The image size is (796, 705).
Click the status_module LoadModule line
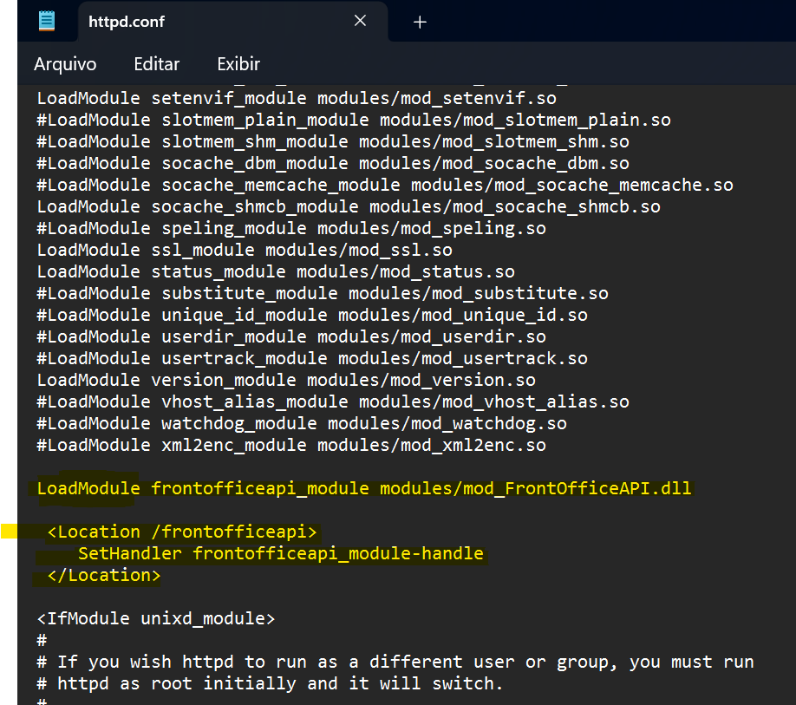[276, 271]
